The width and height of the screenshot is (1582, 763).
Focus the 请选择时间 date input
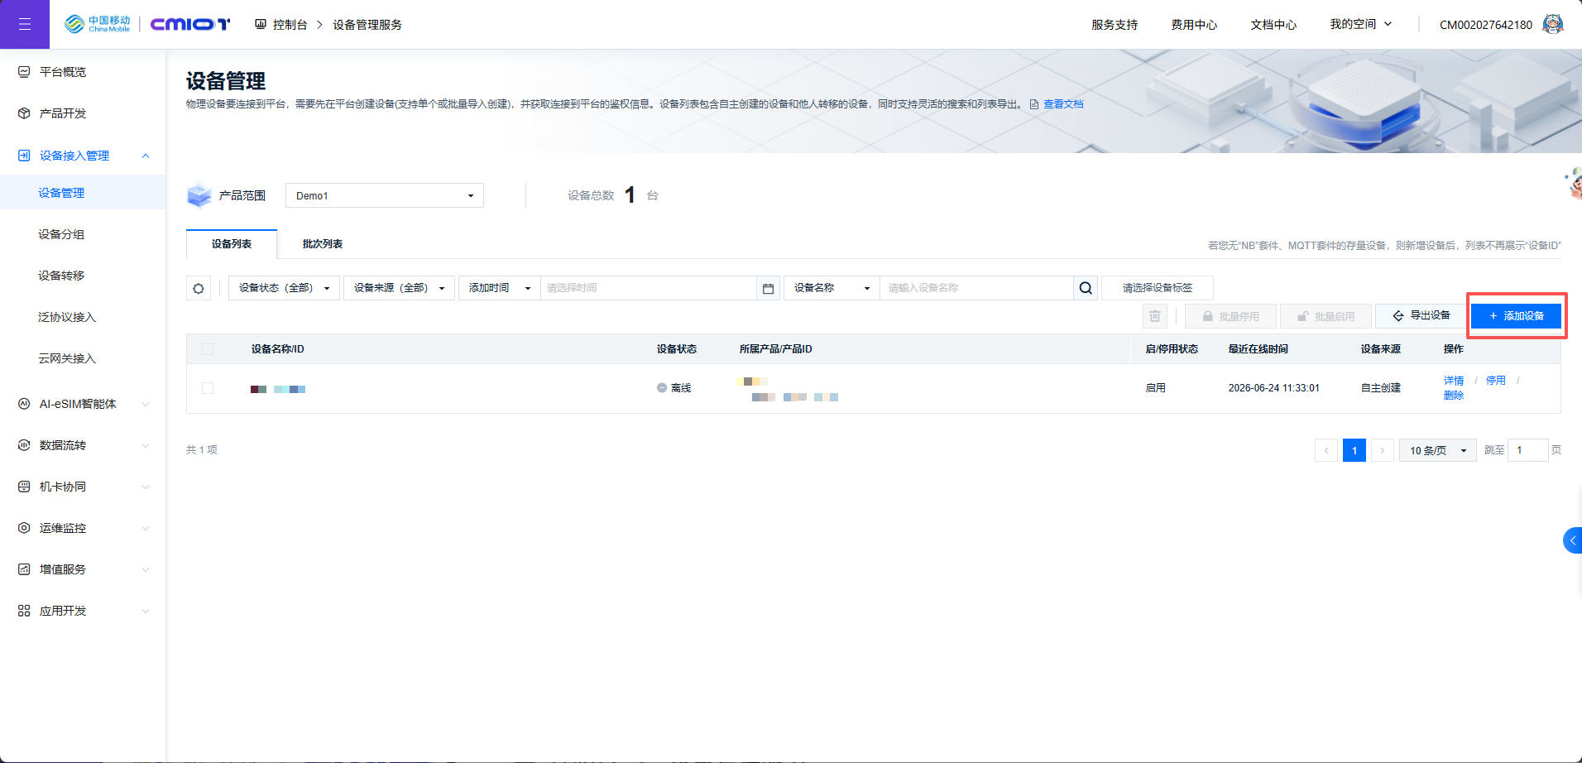(649, 288)
